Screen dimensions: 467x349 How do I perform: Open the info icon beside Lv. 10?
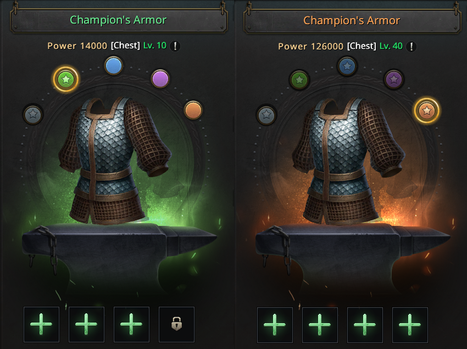[x=175, y=46]
